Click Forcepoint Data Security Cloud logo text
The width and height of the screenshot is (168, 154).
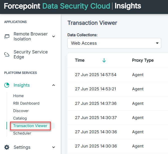coord(57,6)
